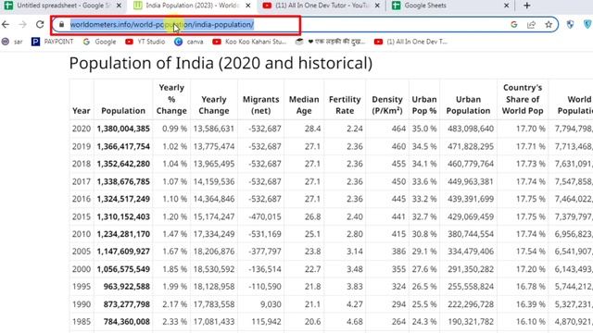The height and width of the screenshot is (333, 593).
Task: Select population cell 1,380,004,385
Action: (123, 129)
